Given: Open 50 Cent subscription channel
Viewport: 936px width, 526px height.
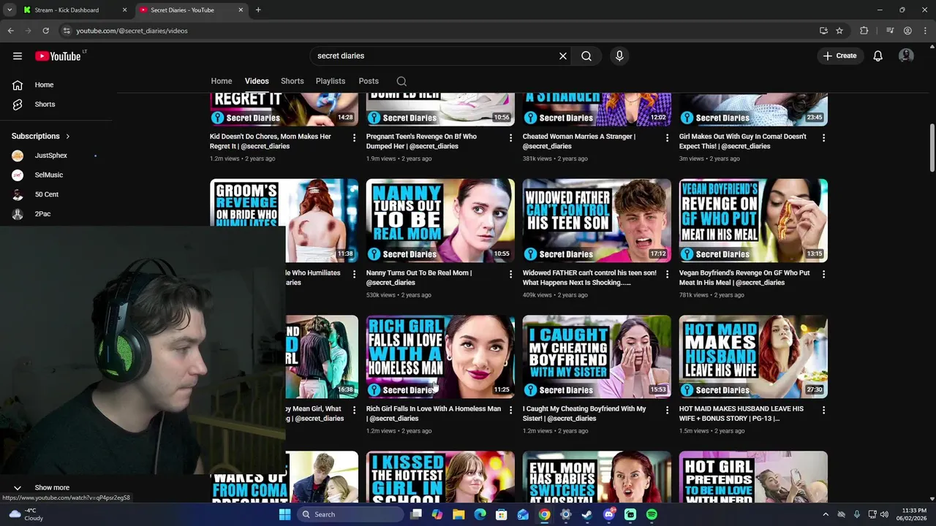Looking at the screenshot, I should click(x=46, y=195).
